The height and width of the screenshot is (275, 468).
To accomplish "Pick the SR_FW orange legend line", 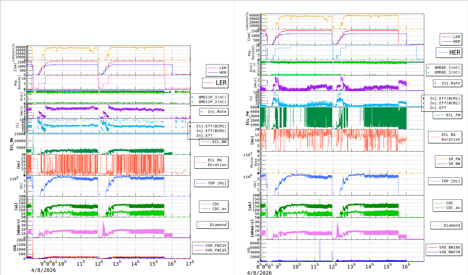I will [x=442, y=159].
